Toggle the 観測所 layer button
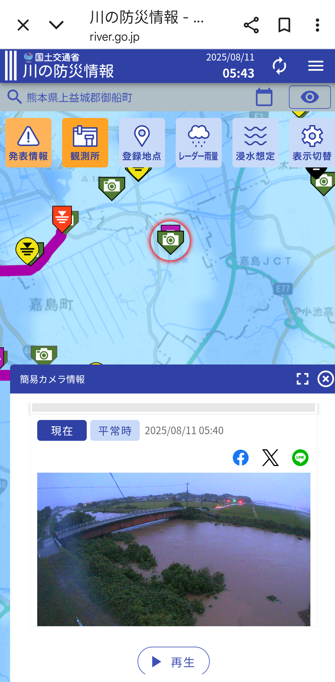335x682 pixels. coord(85,143)
